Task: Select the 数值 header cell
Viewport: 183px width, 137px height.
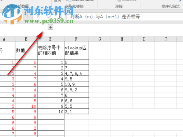Action: (x=26, y=50)
